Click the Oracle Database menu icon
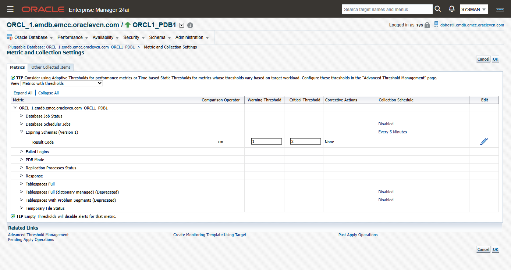Viewport: 511px width, 270px height. coord(10,37)
